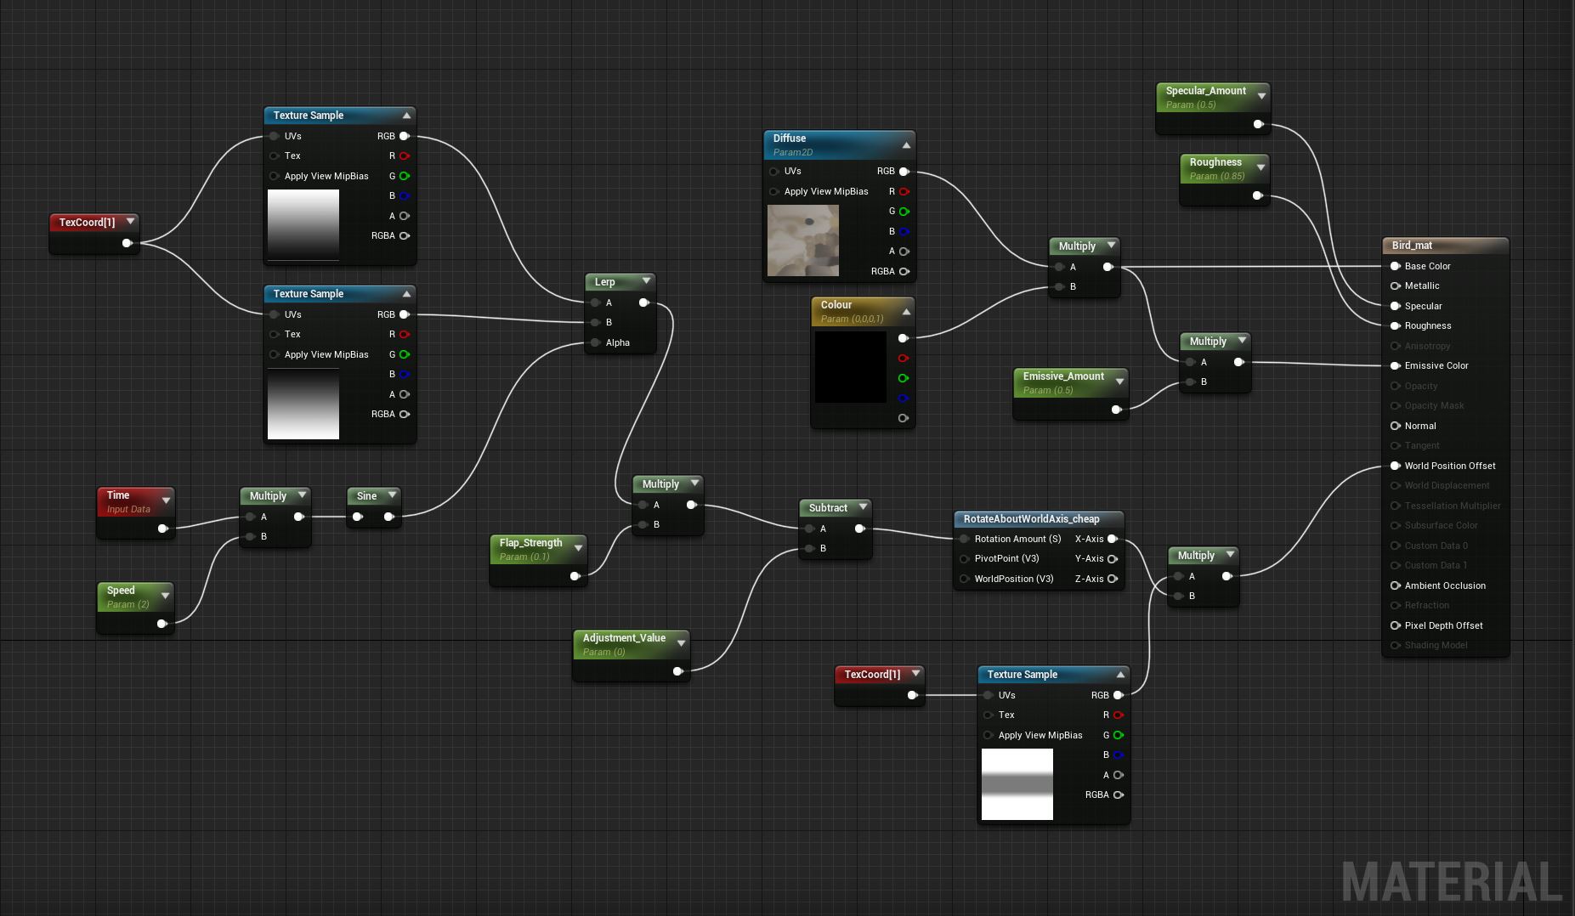The width and height of the screenshot is (1575, 916).
Task: Select the Time input data node title
Action: click(118, 495)
